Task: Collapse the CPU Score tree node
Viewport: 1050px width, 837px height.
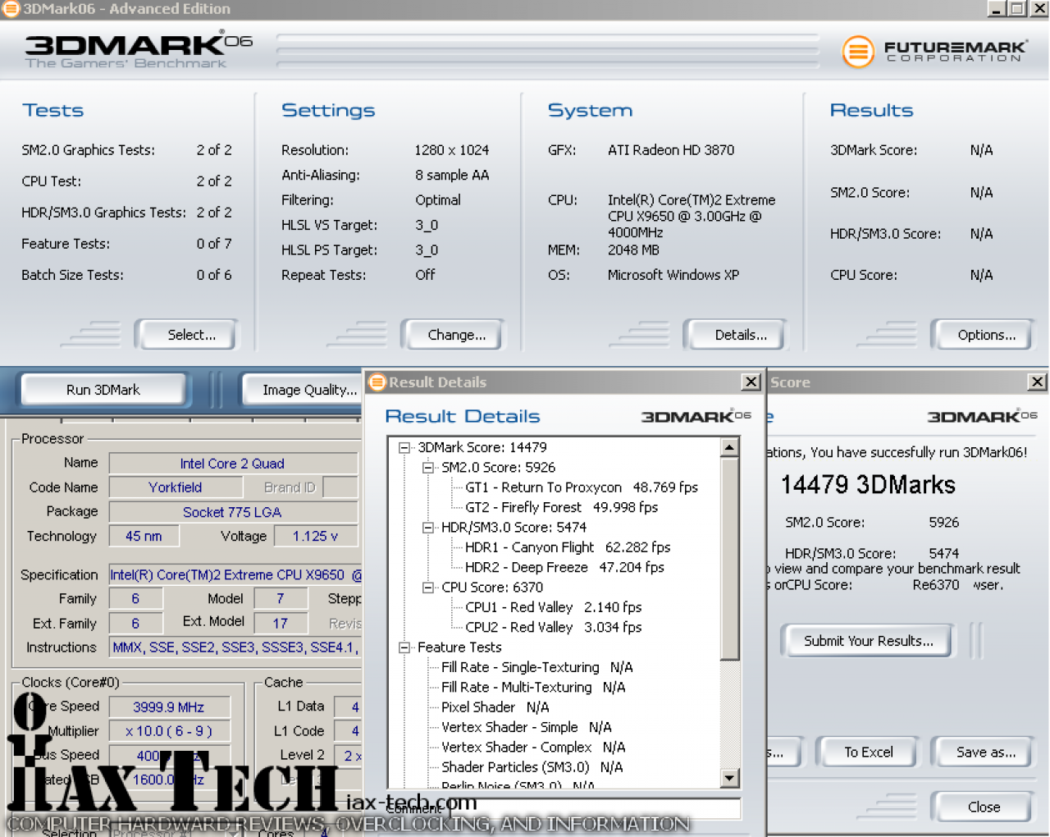Action: pyautogui.click(x=427, y=588)
